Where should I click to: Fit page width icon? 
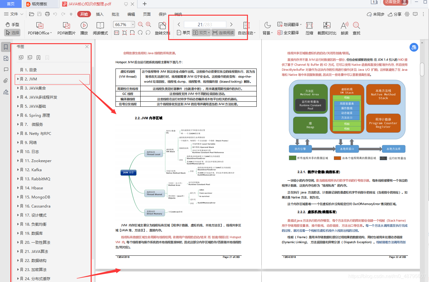coord(132,33)
